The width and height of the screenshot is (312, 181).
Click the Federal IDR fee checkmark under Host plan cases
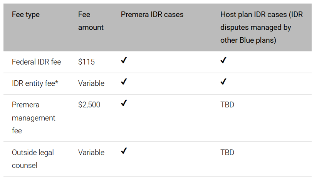tap(223, 61)
